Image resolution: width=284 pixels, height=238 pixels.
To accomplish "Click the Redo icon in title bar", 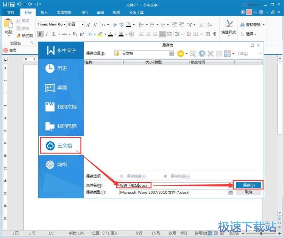I will point(30,4).
